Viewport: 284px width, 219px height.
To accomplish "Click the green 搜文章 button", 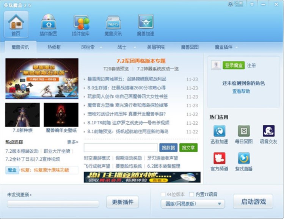I will (x=188, y=148).
